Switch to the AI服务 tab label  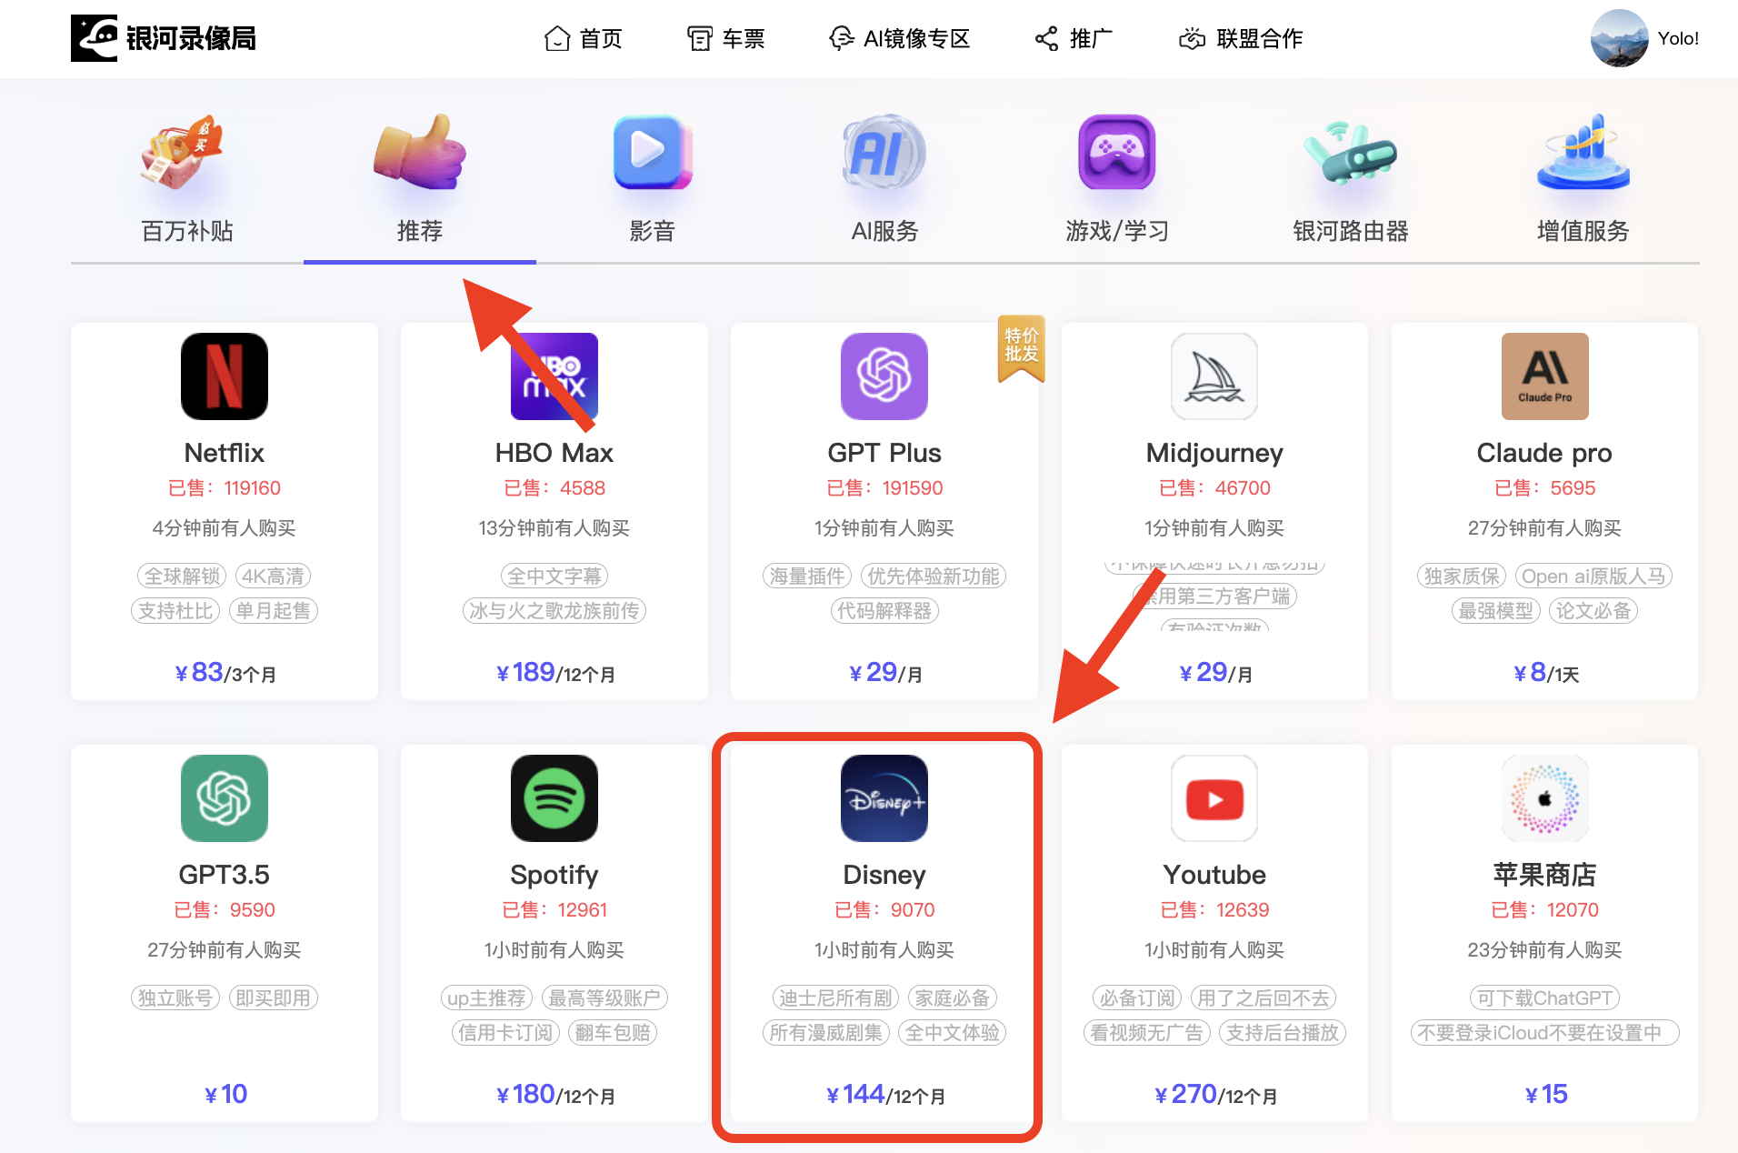[x=884, y=231]
